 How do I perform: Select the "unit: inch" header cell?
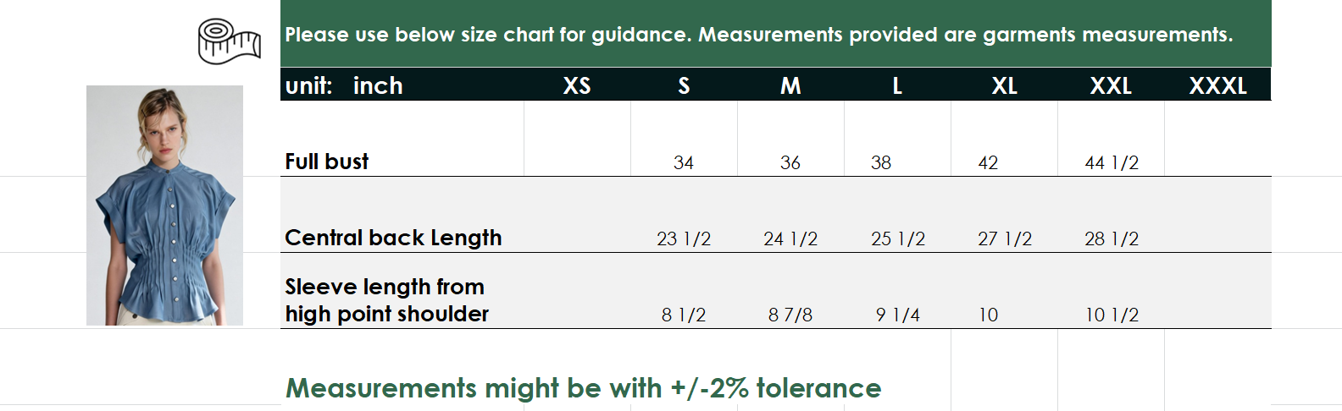click(344, 85)
